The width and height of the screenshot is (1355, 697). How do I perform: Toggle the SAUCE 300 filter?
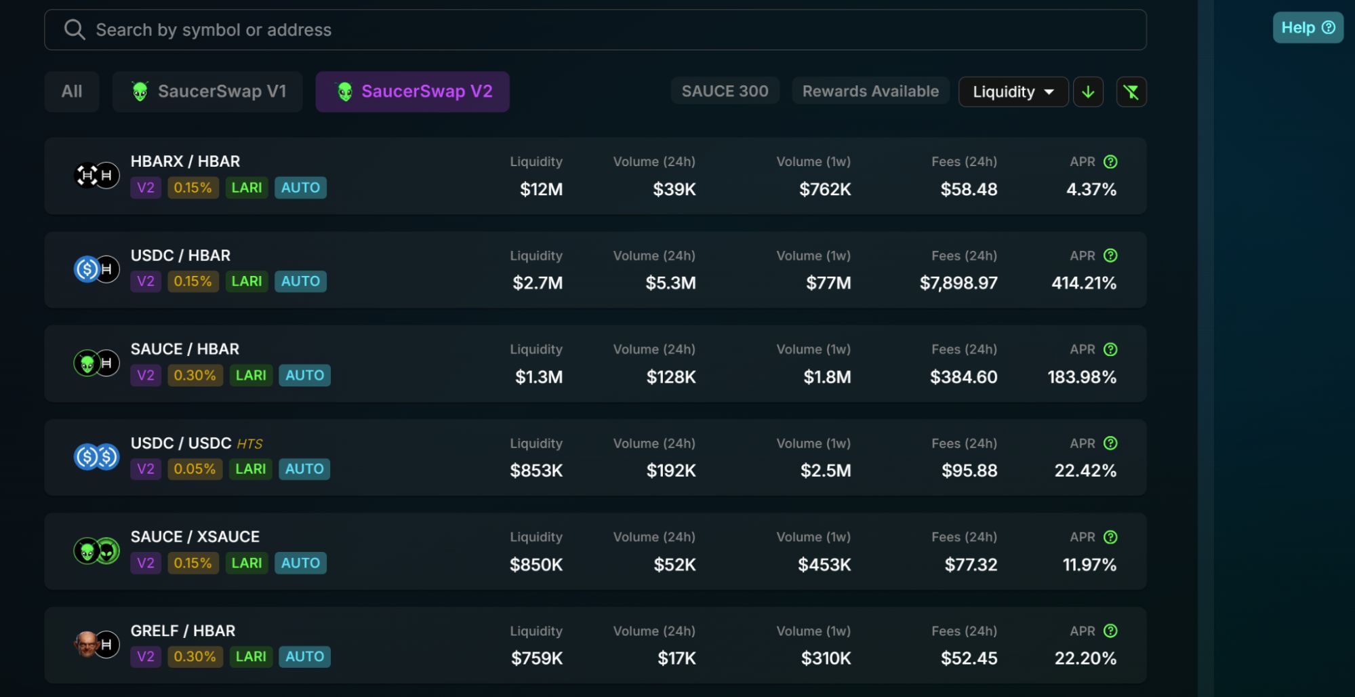coord(725,92)
